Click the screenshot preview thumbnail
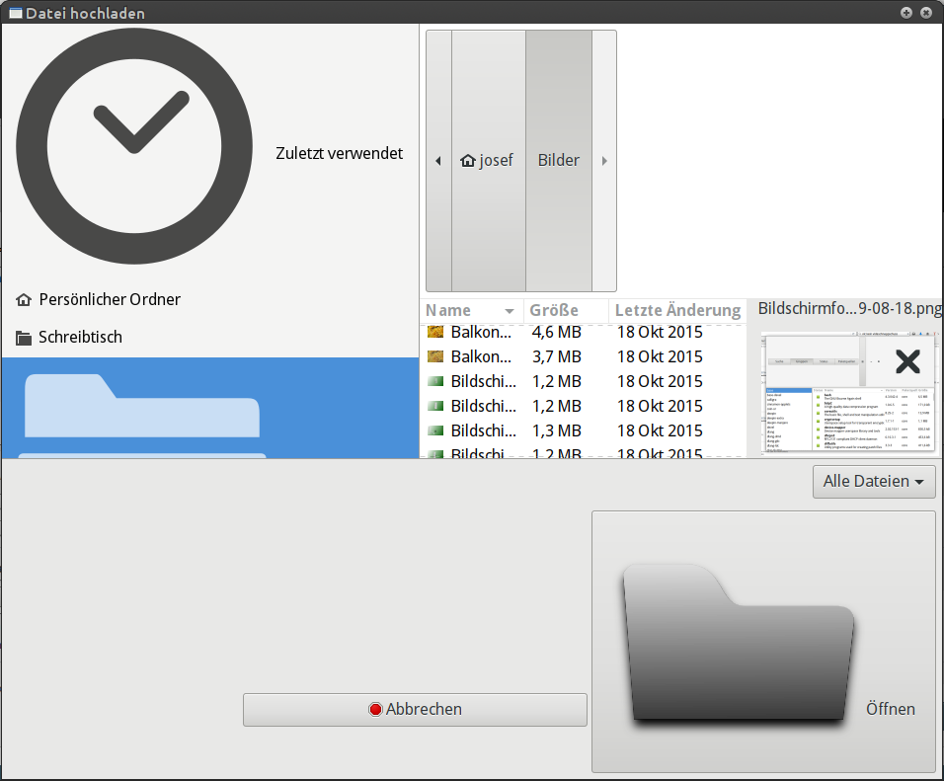The height and width of the screenshot is (781, 944). point(848,392)
